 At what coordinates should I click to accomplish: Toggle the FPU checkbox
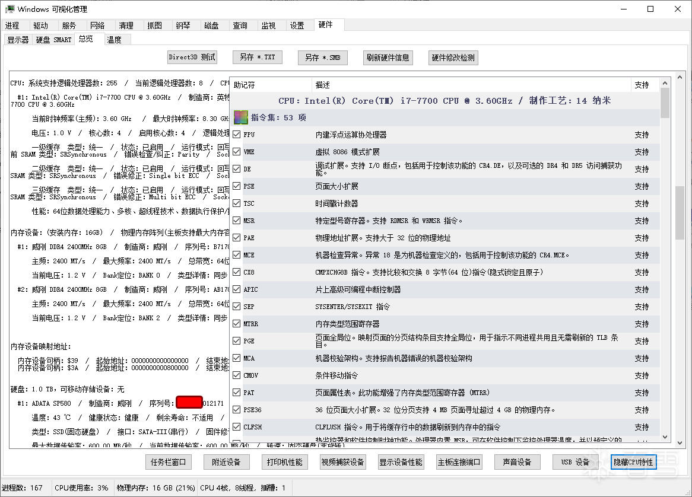(237, 135)
